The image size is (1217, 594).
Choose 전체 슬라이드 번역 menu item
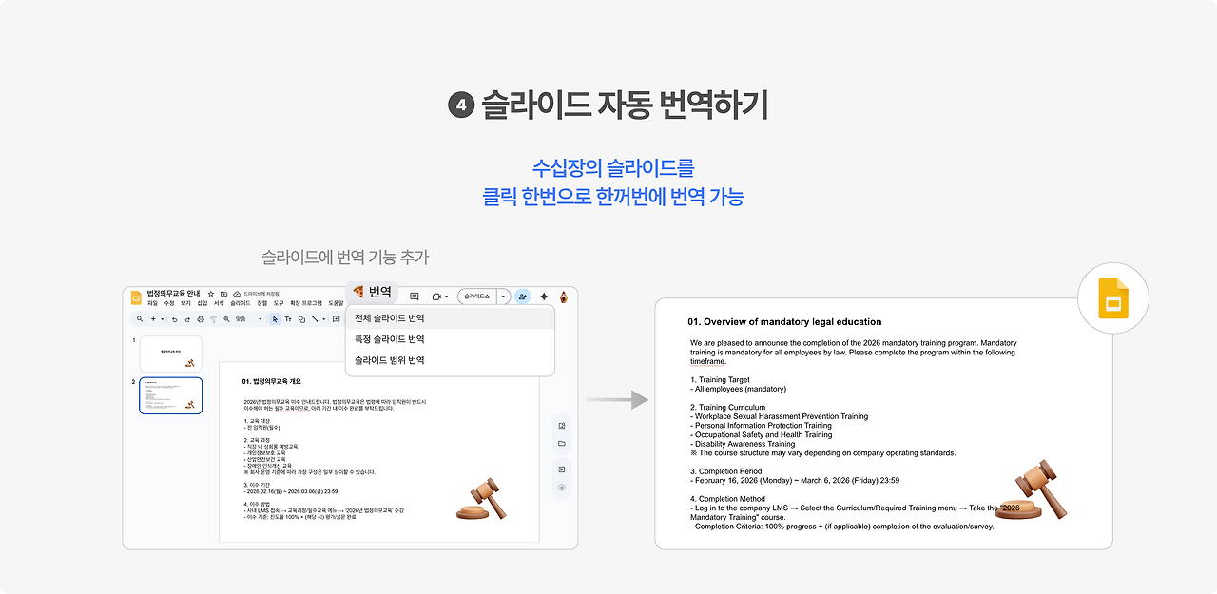[x=450, y=318]
